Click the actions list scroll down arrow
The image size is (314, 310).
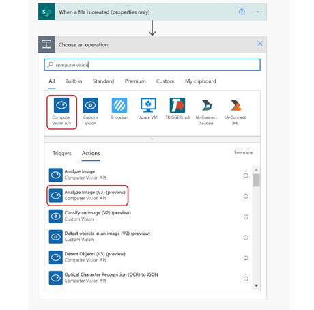(256, 285)
